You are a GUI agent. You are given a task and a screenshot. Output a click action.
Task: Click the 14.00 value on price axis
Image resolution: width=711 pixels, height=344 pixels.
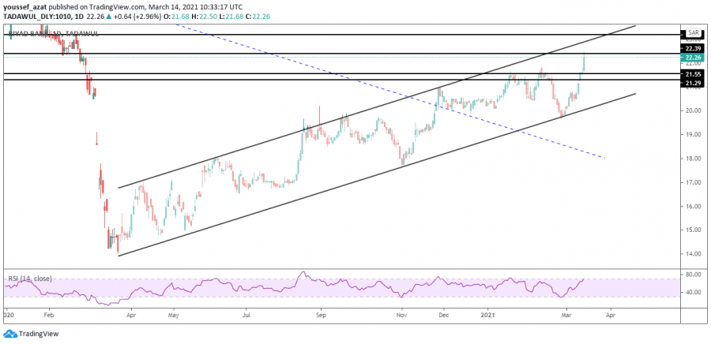pos(693,254)
